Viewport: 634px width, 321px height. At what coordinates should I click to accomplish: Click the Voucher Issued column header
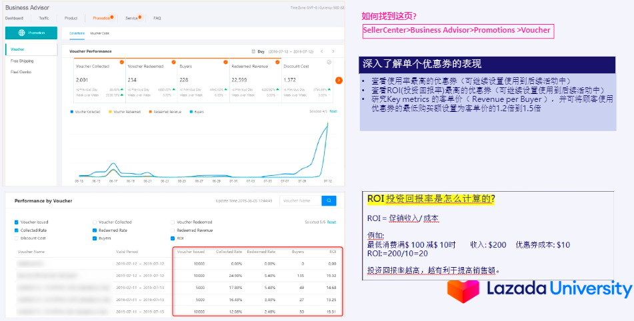(x=191, y=252)
